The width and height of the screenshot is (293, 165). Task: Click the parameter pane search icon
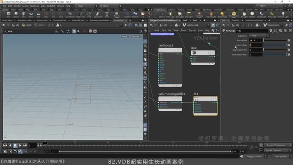[281, 31]
